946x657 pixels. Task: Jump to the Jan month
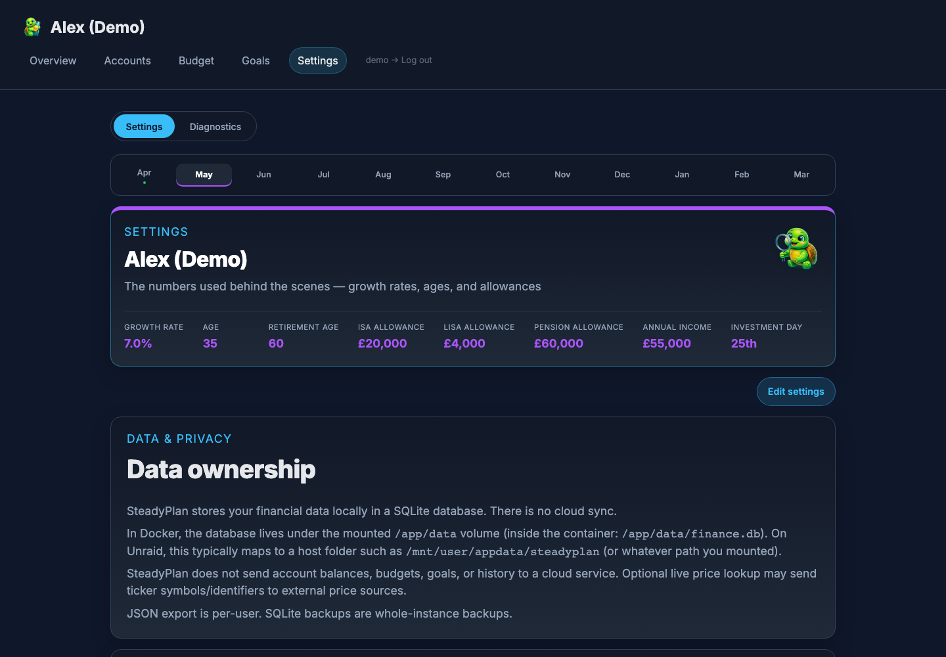pyautogui.click(x=682, y=175)
